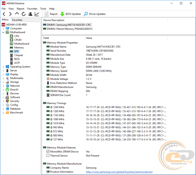Refresh the page with the circular arrow

point(24,14)
